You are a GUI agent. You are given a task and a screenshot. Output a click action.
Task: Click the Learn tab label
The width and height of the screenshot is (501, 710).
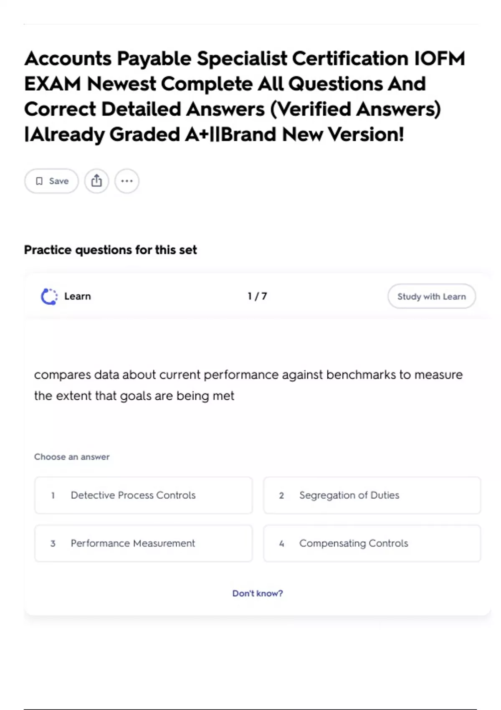78,296
